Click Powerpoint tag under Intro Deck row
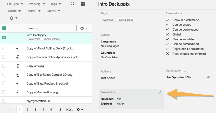This screenshot has height=113, width=216. coord(34,39)
